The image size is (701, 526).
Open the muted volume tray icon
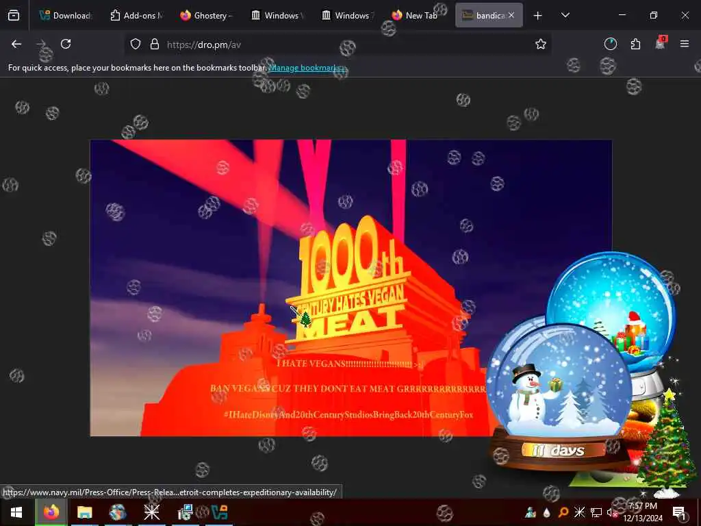point(611,512)
